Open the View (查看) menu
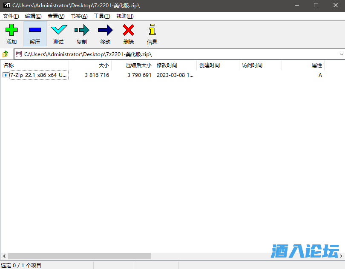Viewport: 345px width, 269px height. (x=56, y=16)
